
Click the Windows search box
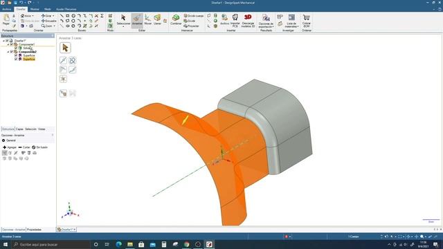point(51,244)
